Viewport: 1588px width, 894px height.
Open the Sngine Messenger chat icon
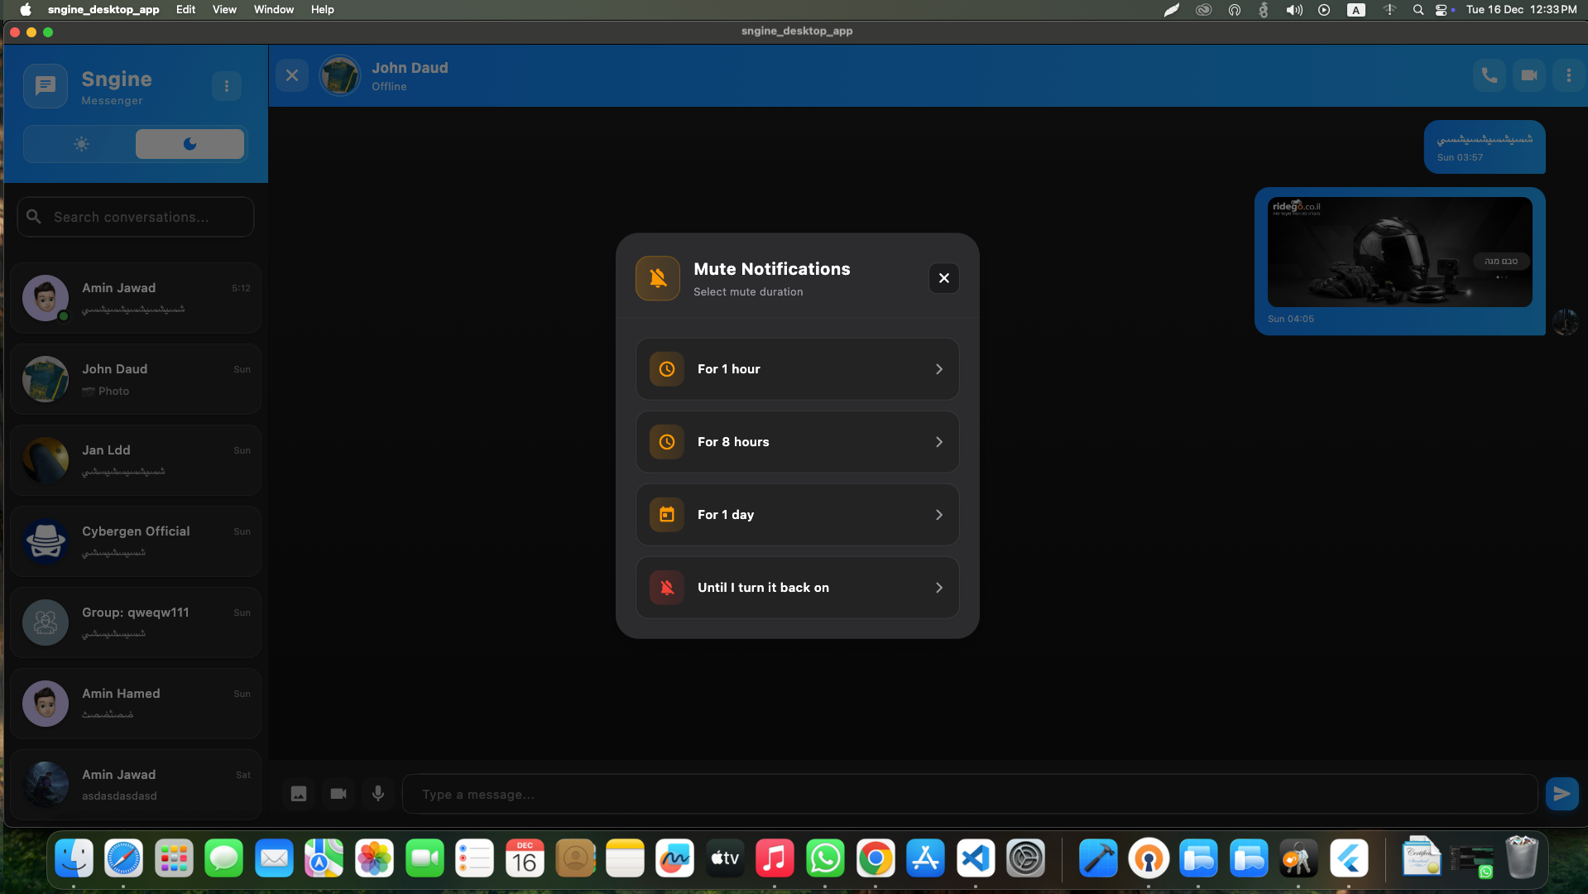tap(46, 85)
